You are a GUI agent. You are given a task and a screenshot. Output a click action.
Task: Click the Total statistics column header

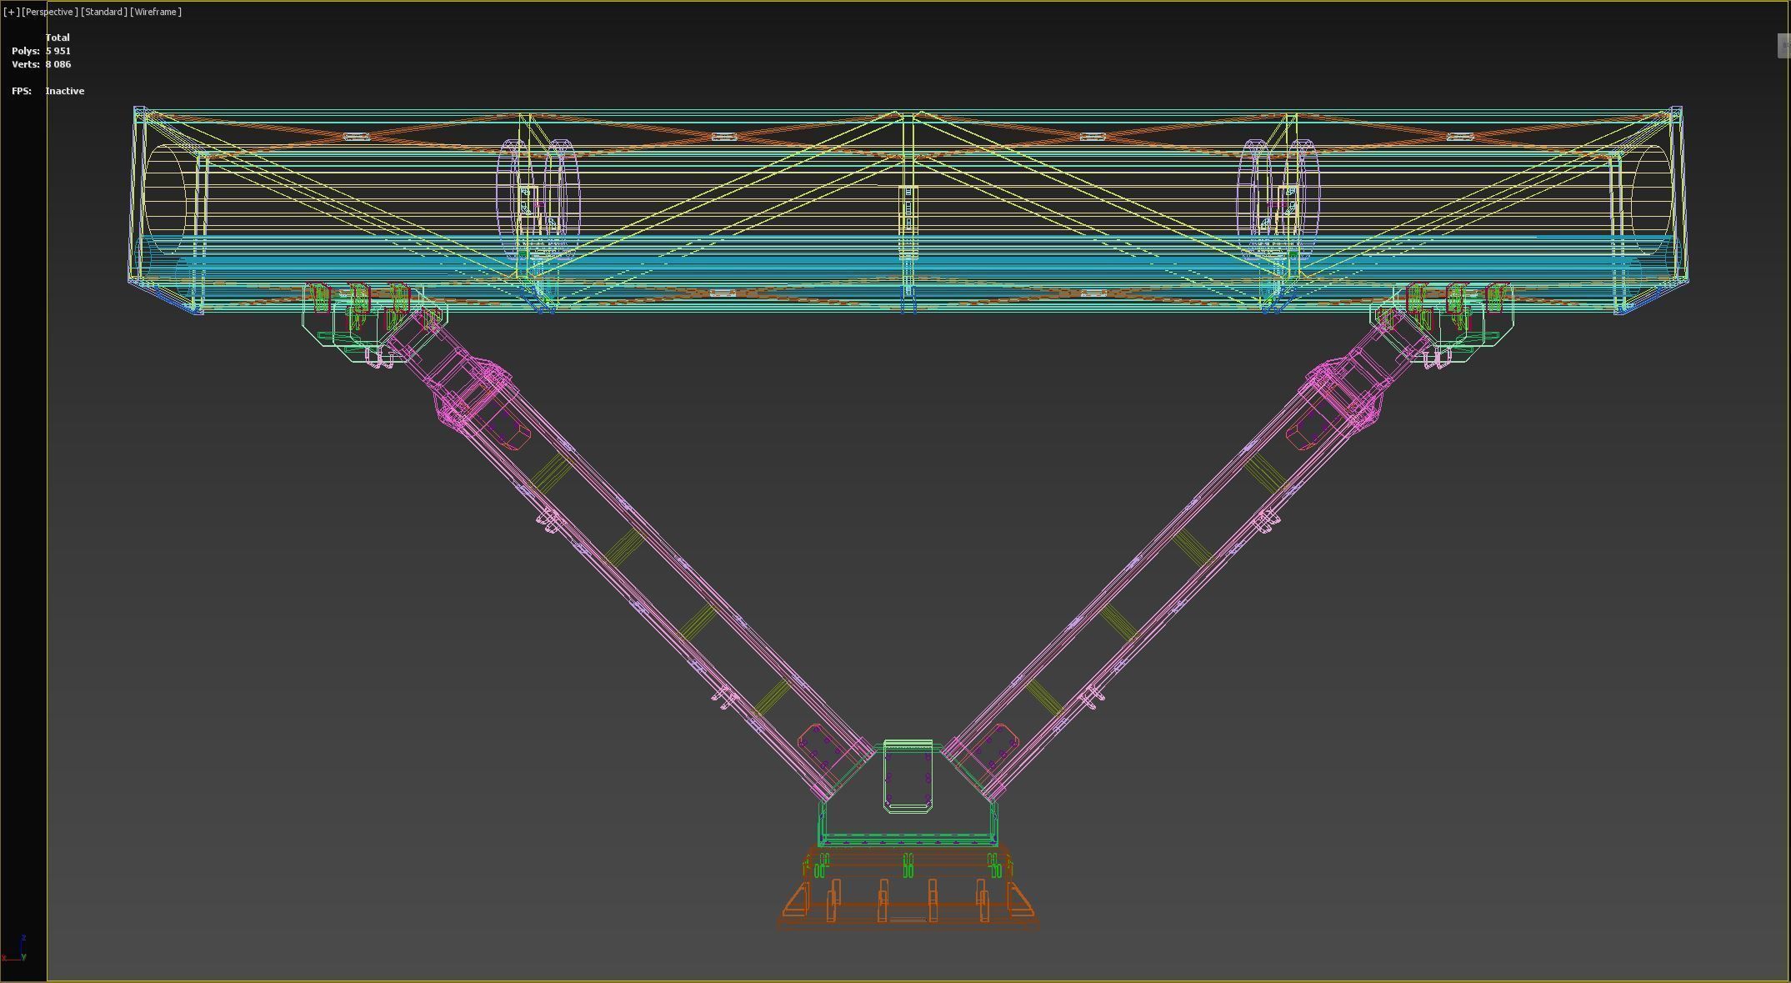point(58,38)
